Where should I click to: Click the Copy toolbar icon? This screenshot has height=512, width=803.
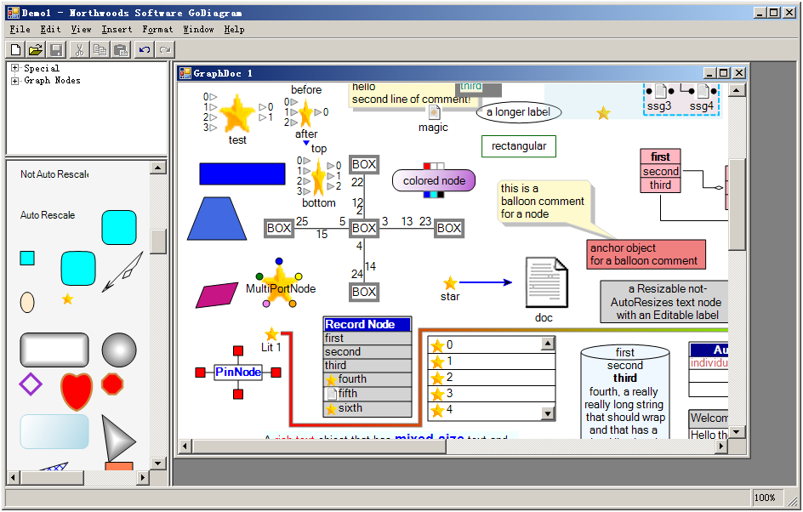(100, 49)
